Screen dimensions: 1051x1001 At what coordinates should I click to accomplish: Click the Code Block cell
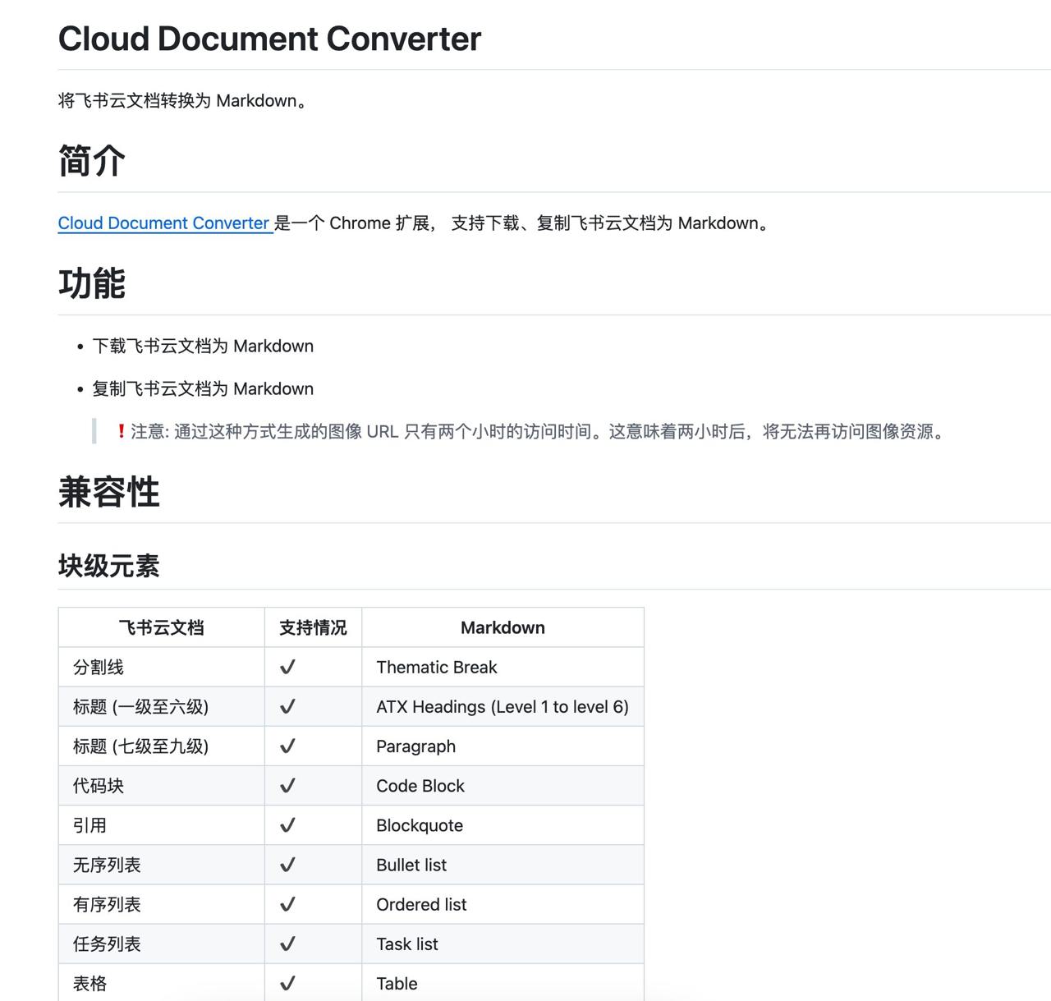[503, 785]
